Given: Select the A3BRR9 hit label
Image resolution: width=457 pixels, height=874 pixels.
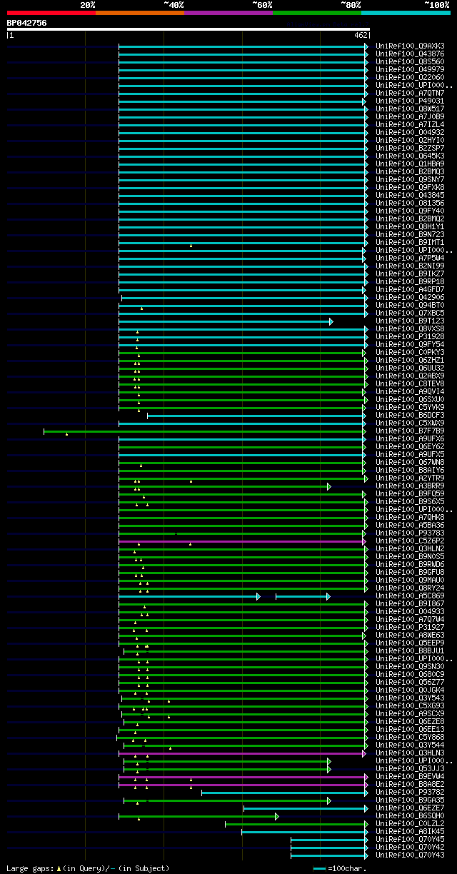Looking at the screenshot, I should [x=410, y=486].
